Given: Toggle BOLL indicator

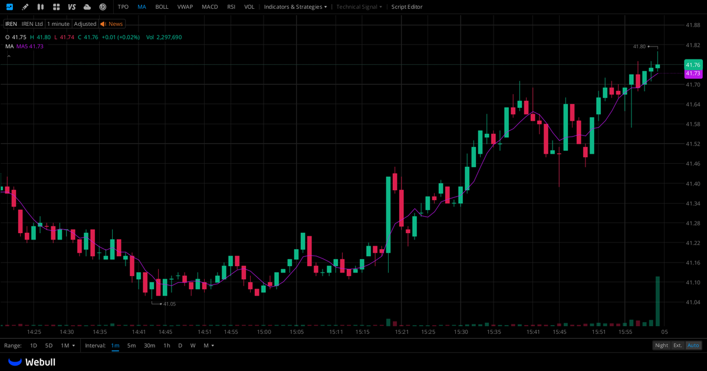Looking at the screenshot, I should point(162,6).
